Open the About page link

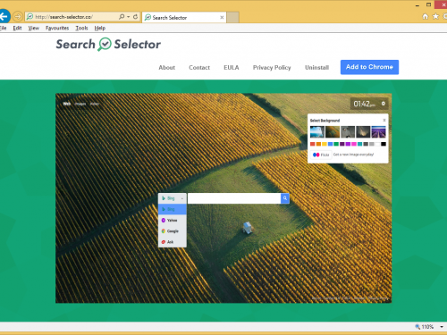167,68
